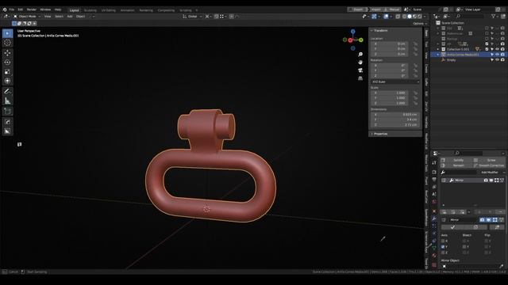Open the Render menu
Screen dimensions: 508x285
[32, 9]
